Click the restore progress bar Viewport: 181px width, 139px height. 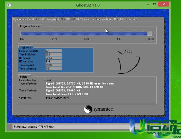click(x=86, y=33)
